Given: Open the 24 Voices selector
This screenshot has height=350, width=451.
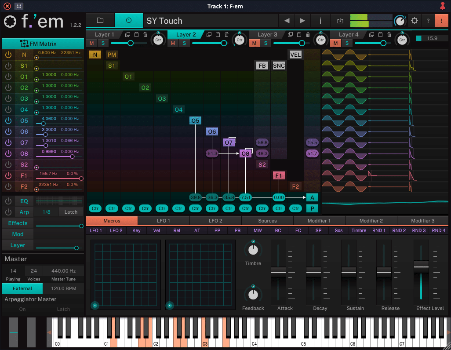Looking at the screenshot, I should pyautogui.click(x=34, y=271).
